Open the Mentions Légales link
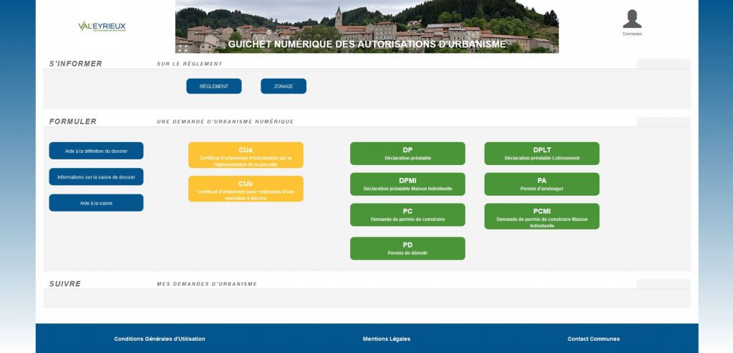The width and height of the screenshot is (733, 353). pyautogui.click(x=387, y=339)
